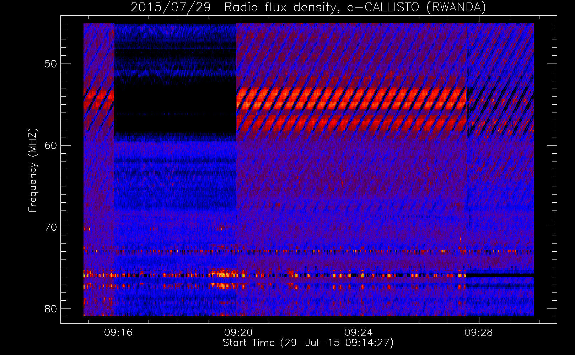Click the 'Frequency (MHZ)' y-axis label
This screenshot has height=355, width=575.
33,170
